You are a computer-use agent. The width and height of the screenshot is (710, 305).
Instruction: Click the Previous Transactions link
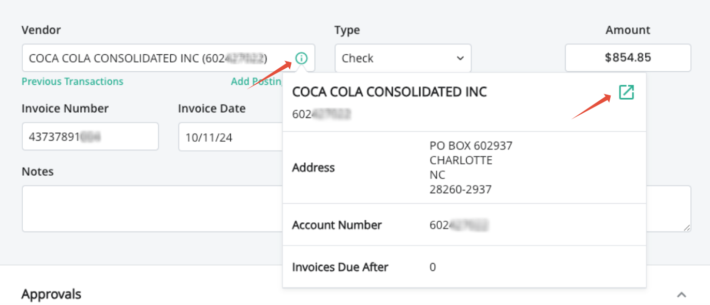(x=72, y=81)
